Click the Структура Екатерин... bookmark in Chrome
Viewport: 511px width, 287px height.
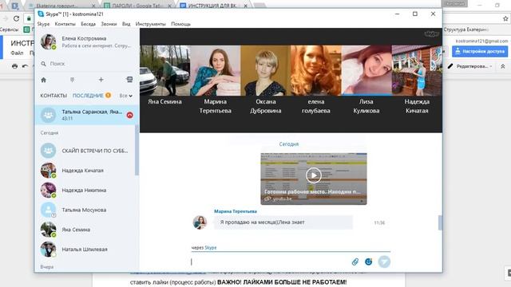click(x=466, y=29)
